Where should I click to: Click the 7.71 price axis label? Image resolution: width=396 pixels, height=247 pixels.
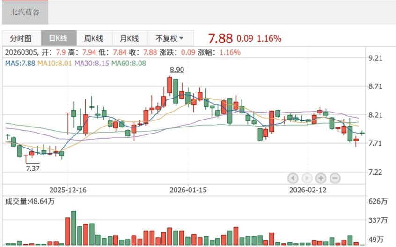click(375, 143)
